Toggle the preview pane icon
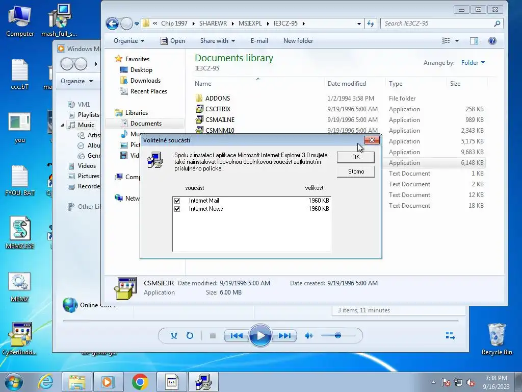 474,41
